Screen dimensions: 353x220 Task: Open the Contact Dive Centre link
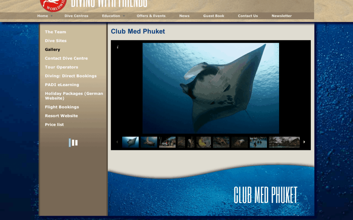[66, 58]
